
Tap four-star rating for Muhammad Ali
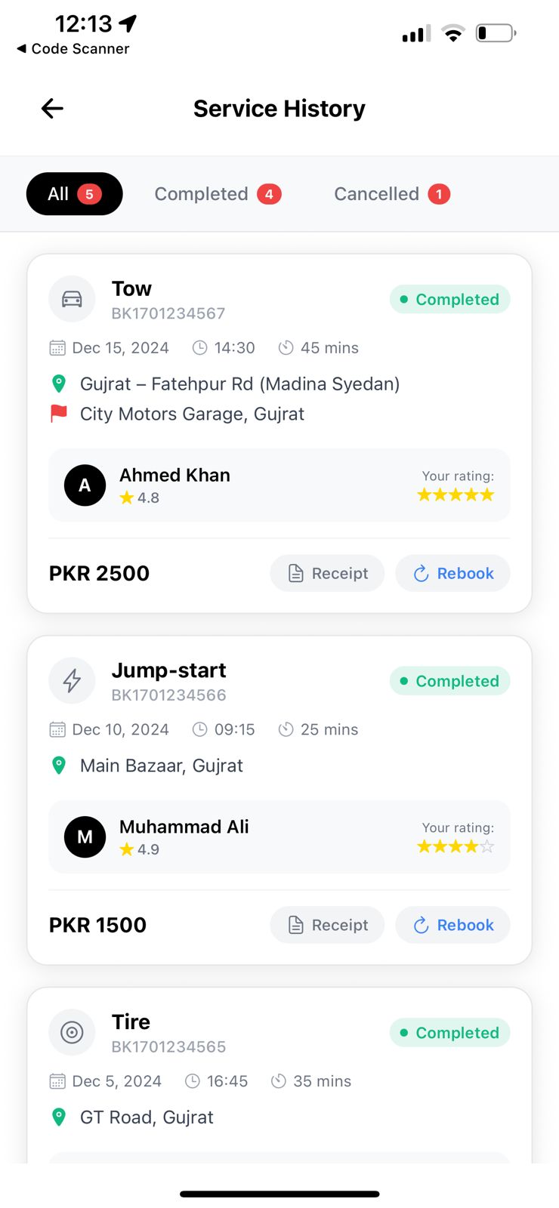click(456, 846)
